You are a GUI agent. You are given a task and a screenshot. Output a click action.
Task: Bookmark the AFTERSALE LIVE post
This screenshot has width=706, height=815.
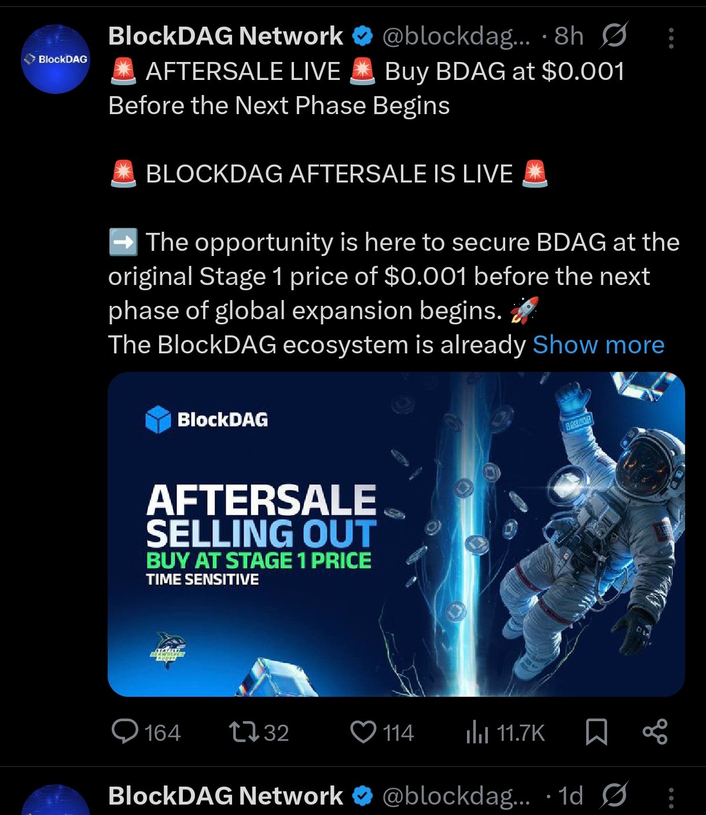click(x=597, y=732)
